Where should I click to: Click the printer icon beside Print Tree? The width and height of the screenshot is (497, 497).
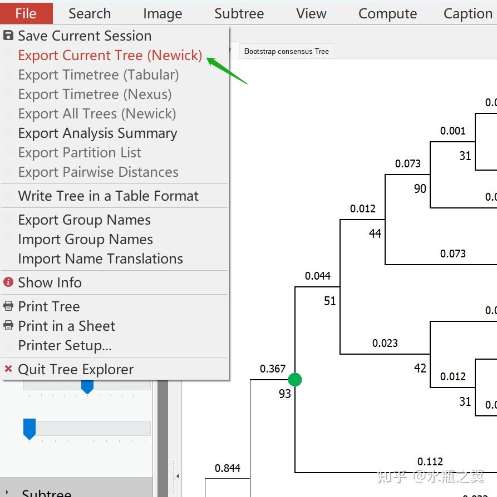point(8,306)
